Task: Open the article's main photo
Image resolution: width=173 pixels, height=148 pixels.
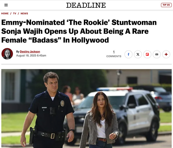Action: (x=86, y=108)
